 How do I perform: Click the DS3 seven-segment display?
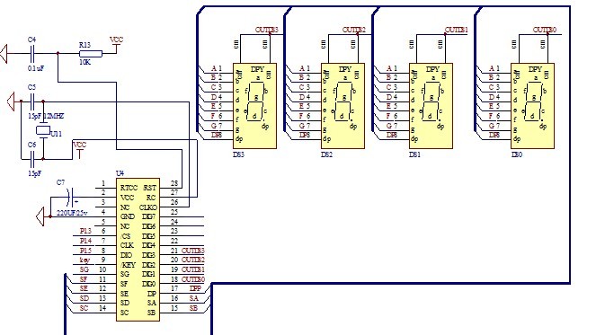[254, 106]
